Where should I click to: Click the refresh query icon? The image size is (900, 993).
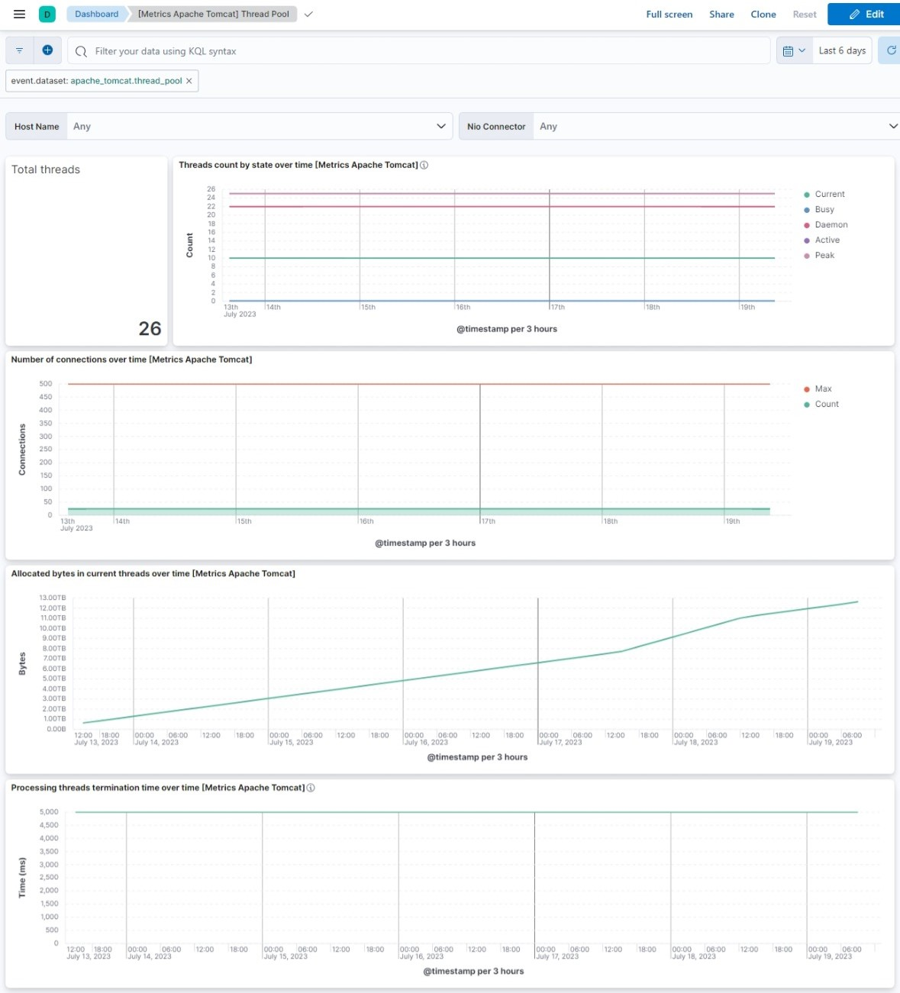coord(890,50)
